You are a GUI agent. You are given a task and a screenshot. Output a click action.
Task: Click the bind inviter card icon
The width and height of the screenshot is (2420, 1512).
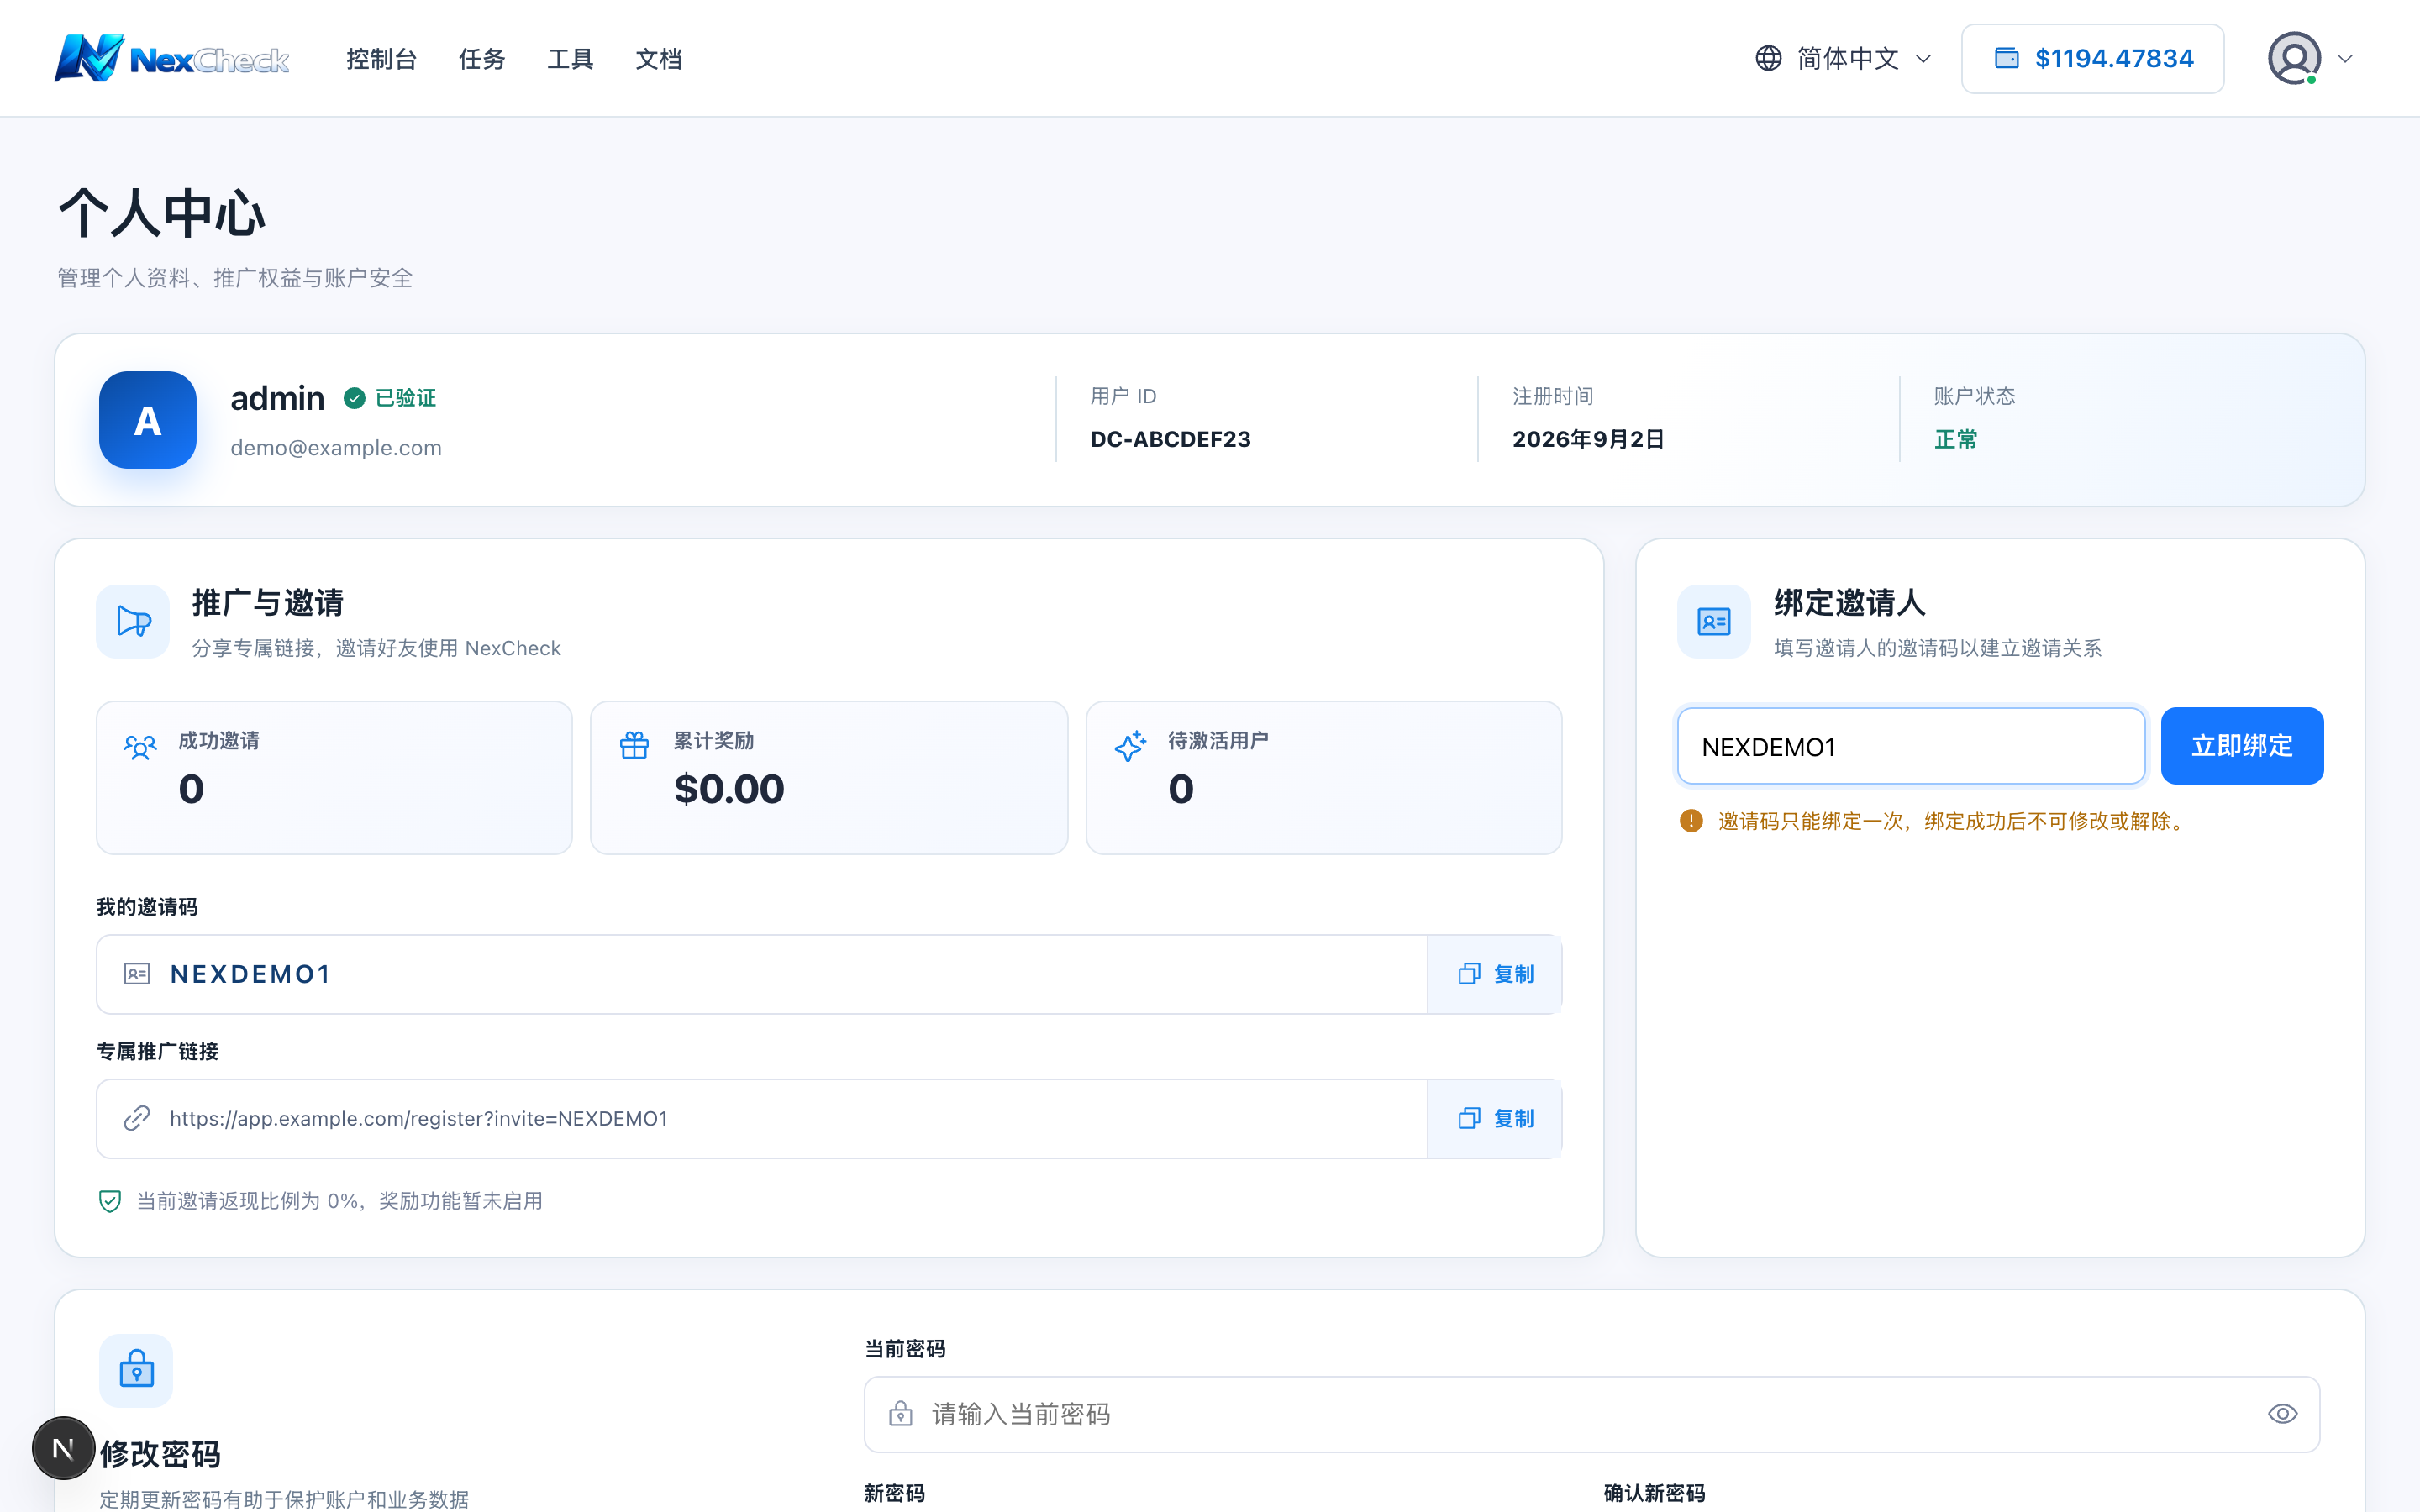point(1714,621)
